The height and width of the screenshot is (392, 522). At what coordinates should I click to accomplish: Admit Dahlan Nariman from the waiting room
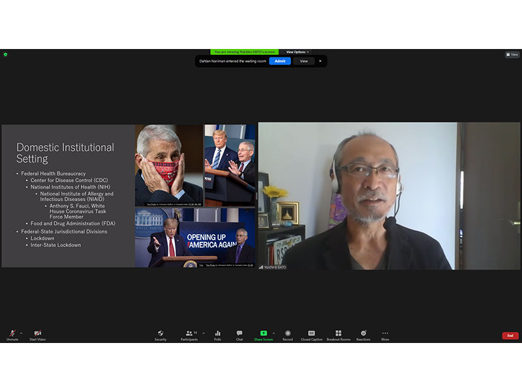tap(280, 61)
